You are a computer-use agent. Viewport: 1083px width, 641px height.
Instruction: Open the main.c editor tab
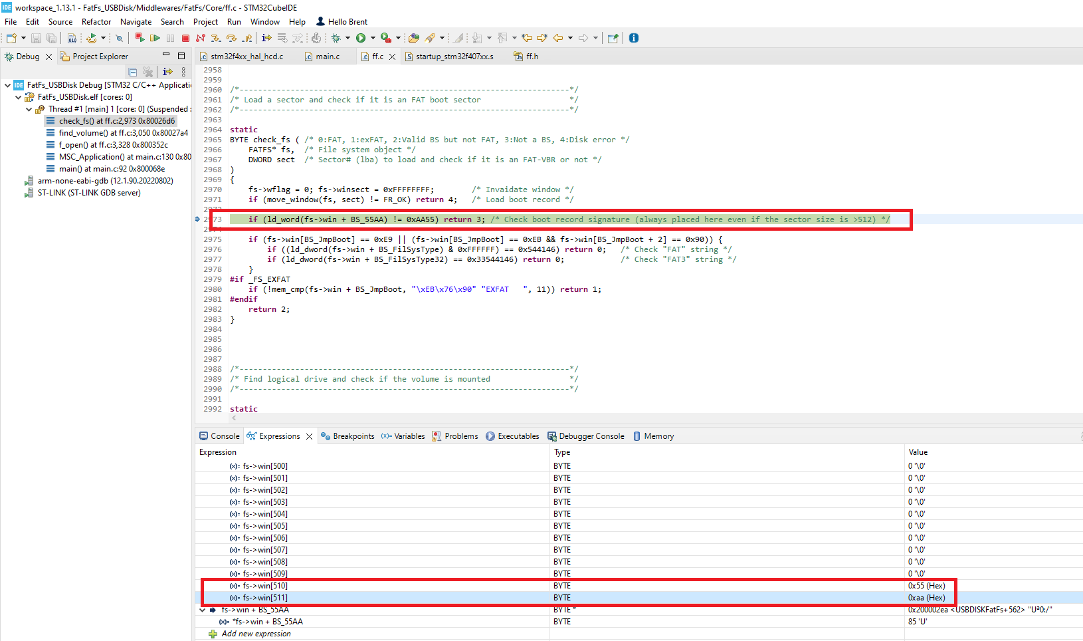(327, 57)
